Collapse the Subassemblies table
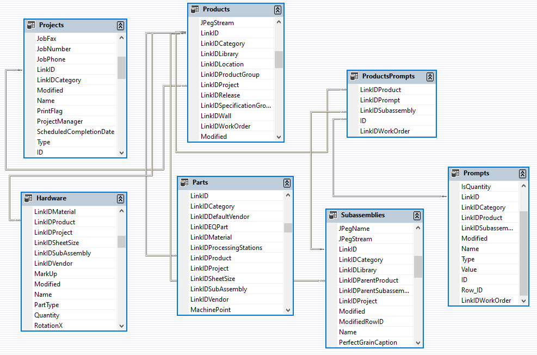537x355 pixels. point(417,216)
